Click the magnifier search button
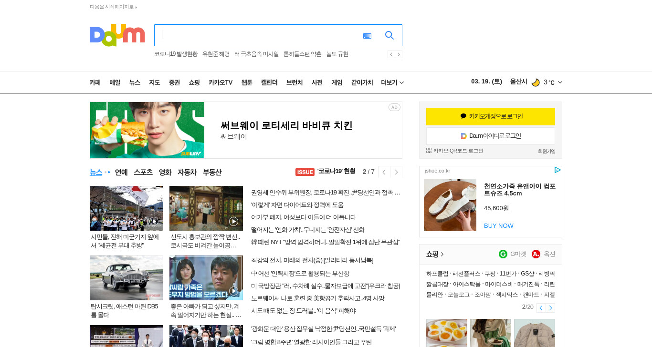Screen dimensions: 652x347 389,35
